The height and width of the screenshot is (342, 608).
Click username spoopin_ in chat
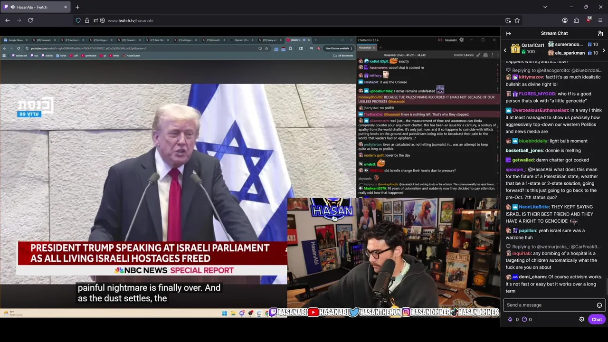point(516,170)
